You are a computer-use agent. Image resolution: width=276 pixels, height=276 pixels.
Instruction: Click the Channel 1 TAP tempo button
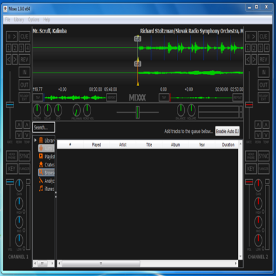click(38, 97)
